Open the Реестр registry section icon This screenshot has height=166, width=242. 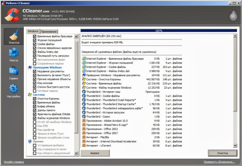click(14, 53)
